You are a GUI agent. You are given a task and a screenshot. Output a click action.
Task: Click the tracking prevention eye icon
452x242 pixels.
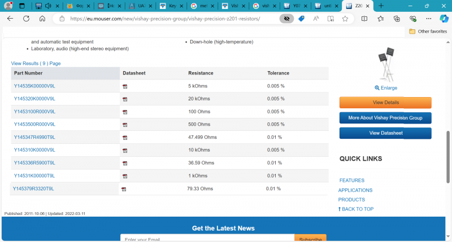[286, 19]
